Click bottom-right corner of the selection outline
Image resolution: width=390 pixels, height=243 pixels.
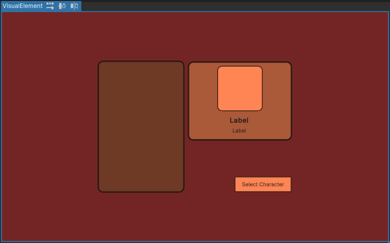click(x=388, y=241)
